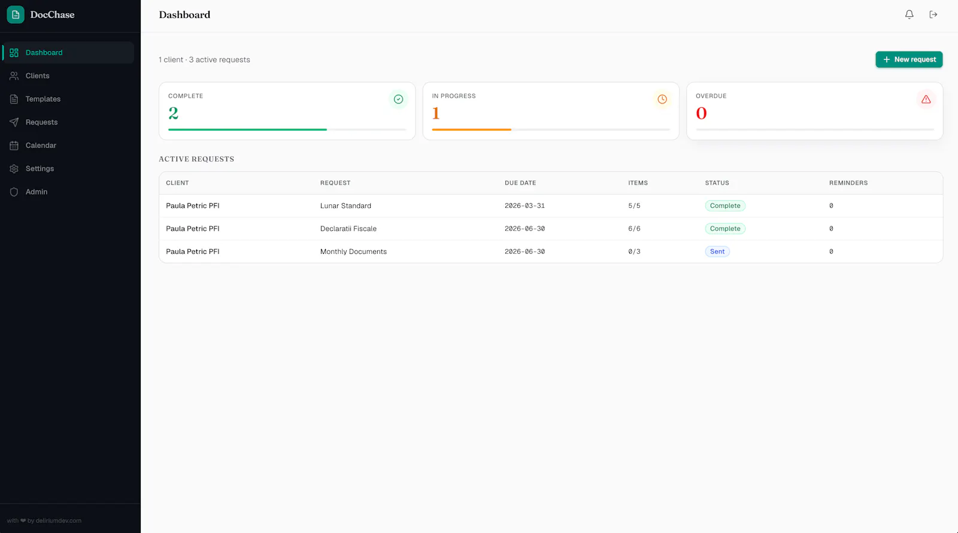This screenshot has height=533, width=958.
Task: Click the Sent status badge
Action: click(x=717, y=252)
